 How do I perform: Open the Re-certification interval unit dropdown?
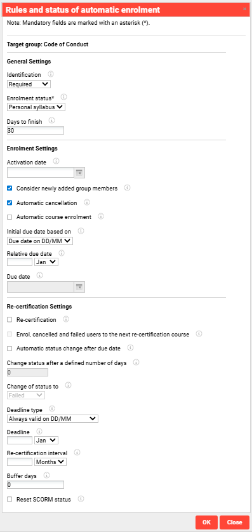(x=51, y=462)
